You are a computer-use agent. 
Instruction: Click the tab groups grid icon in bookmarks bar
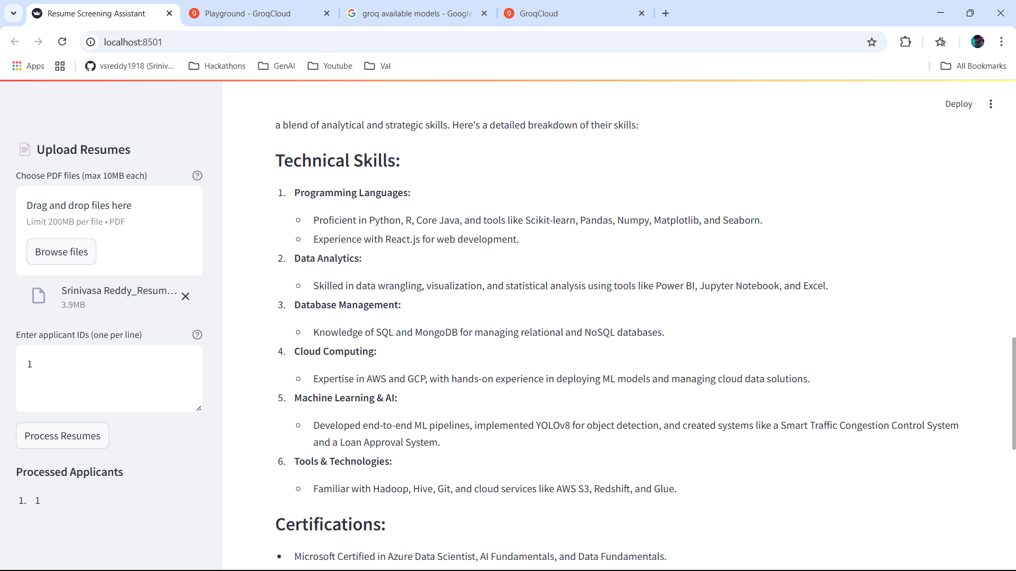point(60,66)
